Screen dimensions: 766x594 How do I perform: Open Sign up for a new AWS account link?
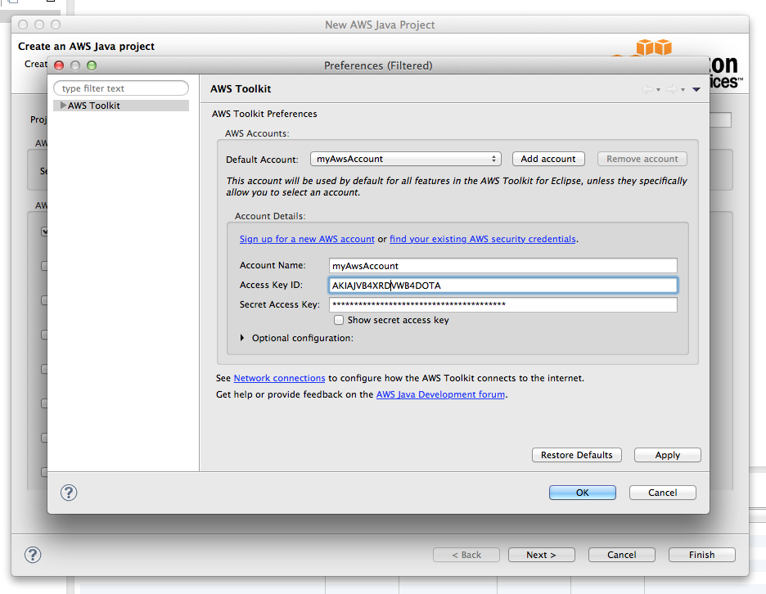(307, 239)
